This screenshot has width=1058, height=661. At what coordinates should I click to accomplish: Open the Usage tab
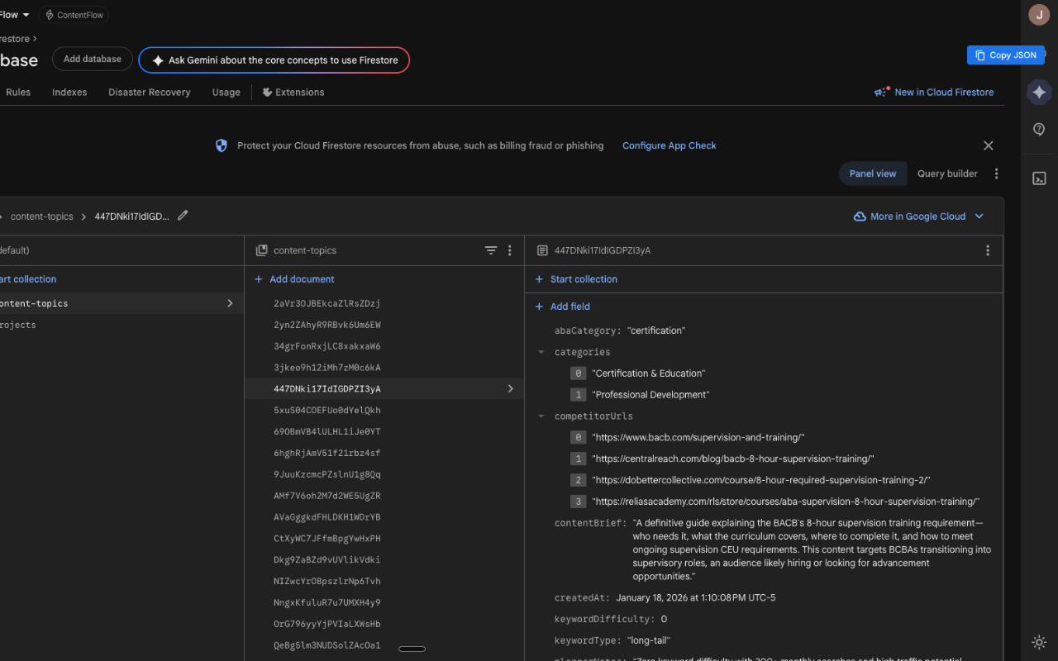pos(226,93)
